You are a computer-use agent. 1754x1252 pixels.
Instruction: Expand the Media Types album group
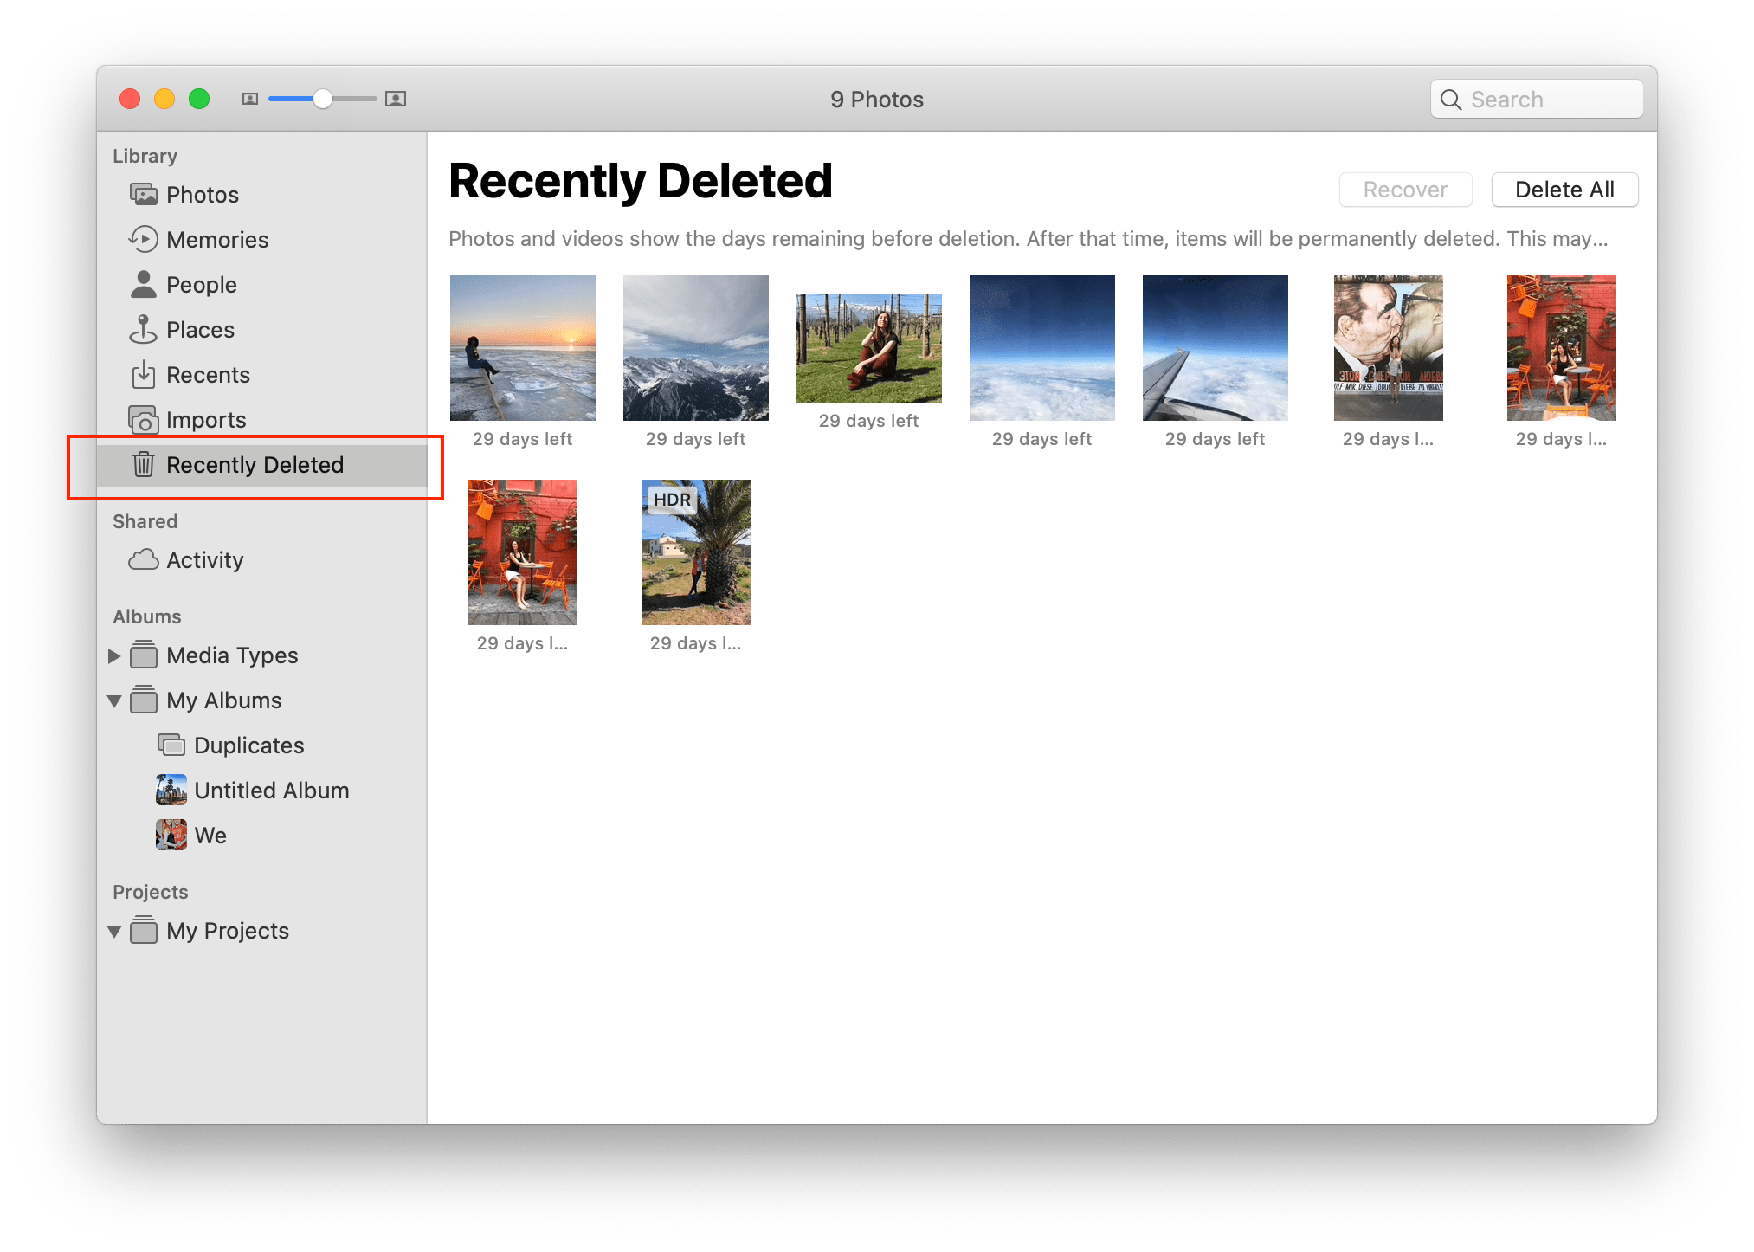click(127, 655)
